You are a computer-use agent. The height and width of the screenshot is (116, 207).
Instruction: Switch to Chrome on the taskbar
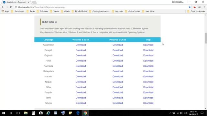click(x=85, y=113)
